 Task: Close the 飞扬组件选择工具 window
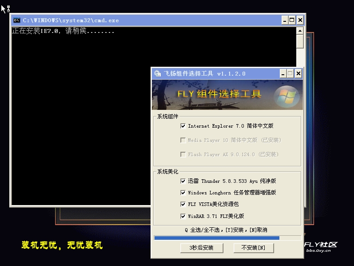point(298,73)
